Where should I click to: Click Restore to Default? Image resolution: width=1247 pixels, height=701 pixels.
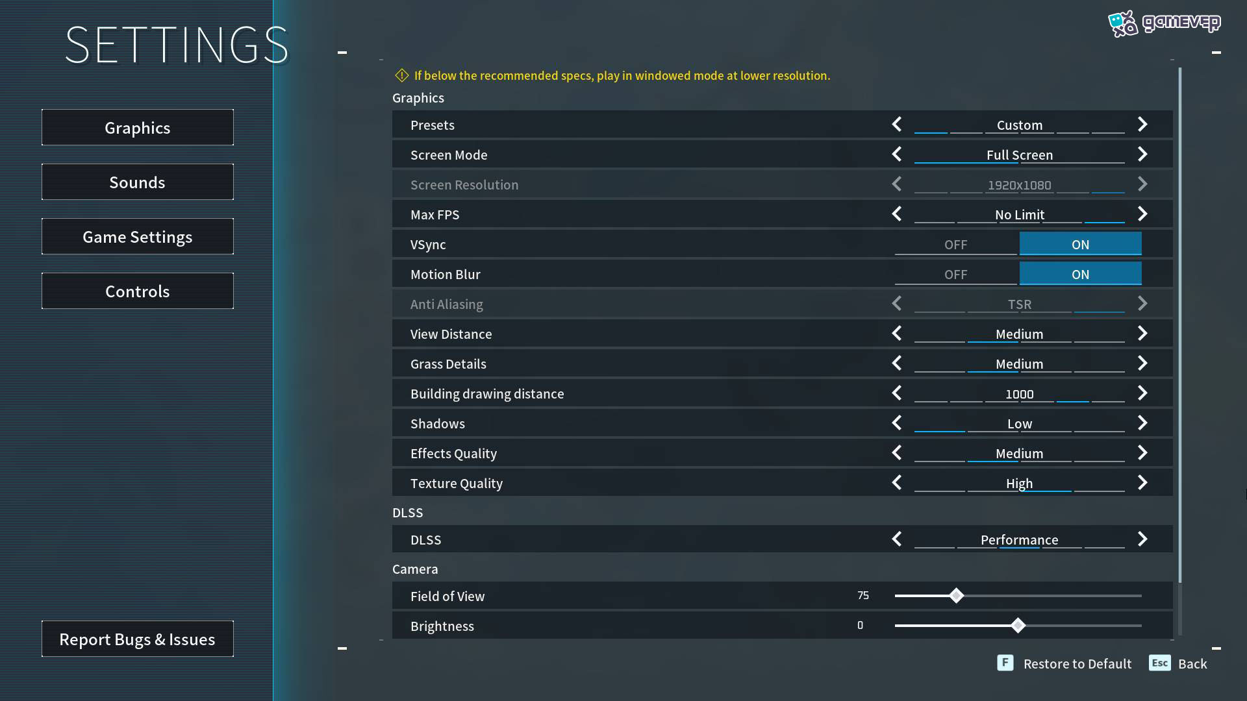1077,663
